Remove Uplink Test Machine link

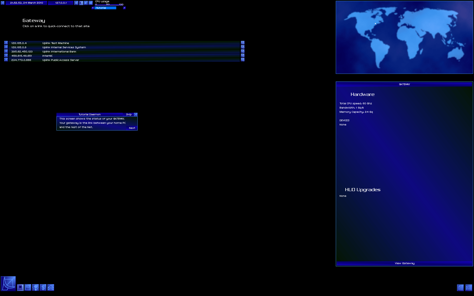pos(6,43)
